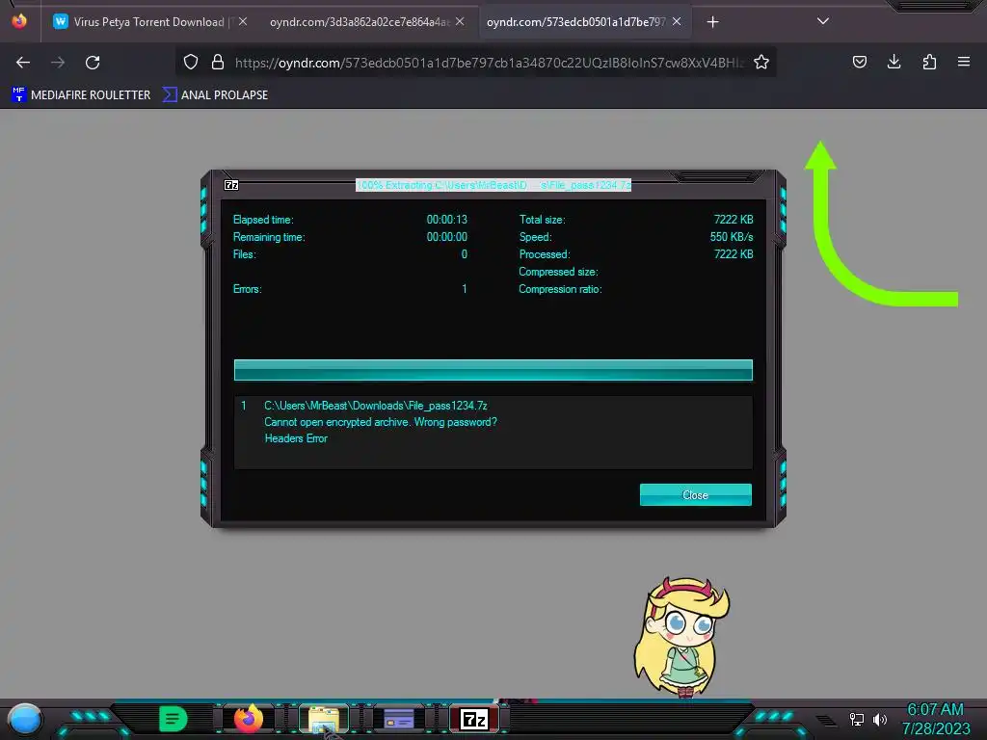Click the 7-Zip dialog title bar text
Viewport: 987px width, 740px height.
pyautogui.click(x=493, y=185)
